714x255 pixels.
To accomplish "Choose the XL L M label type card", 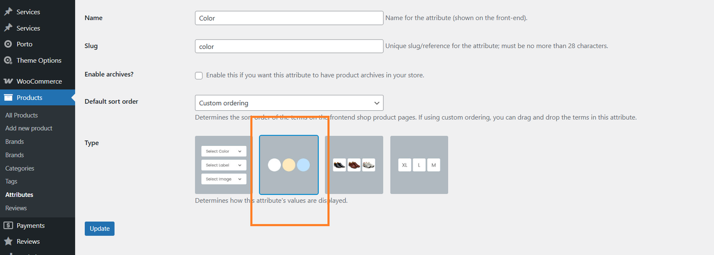I will click(x=419, y=165).
